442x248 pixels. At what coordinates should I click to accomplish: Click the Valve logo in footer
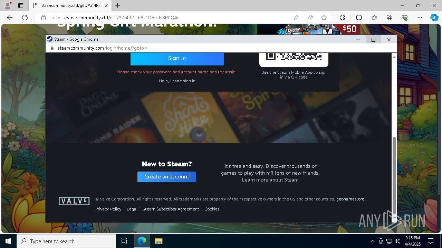point(74,201)
